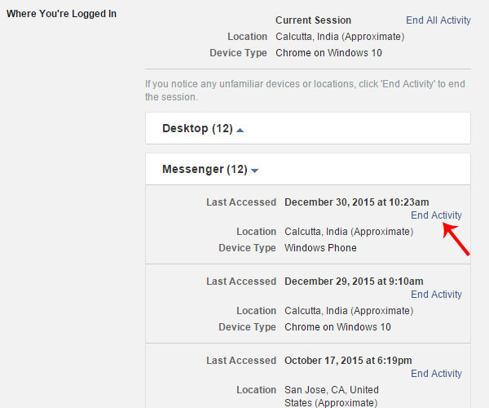Select the Windows Phone device type text

click(x=320, y=248)
